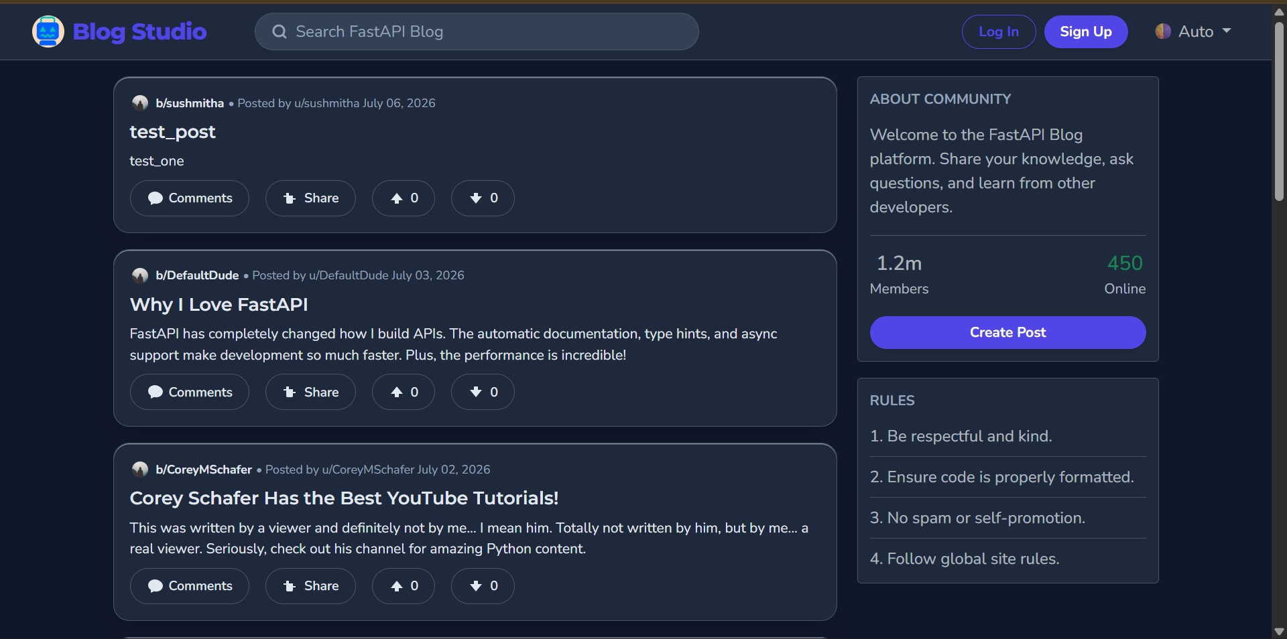Open b/CoreyMSchafer community link
This screenshot has height=639, width=1287.
click(x=204, y=470)
